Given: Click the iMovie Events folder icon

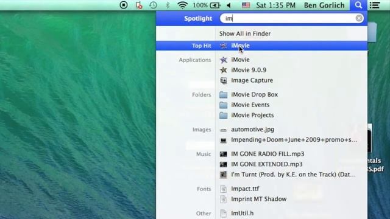Looking at the screenshot, I should [x=224, y=105].
